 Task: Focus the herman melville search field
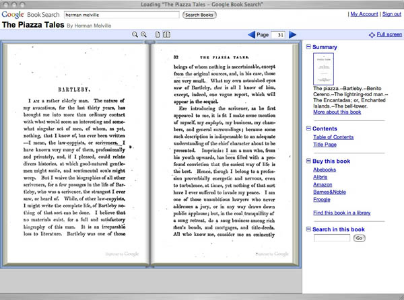click(122, 15)
